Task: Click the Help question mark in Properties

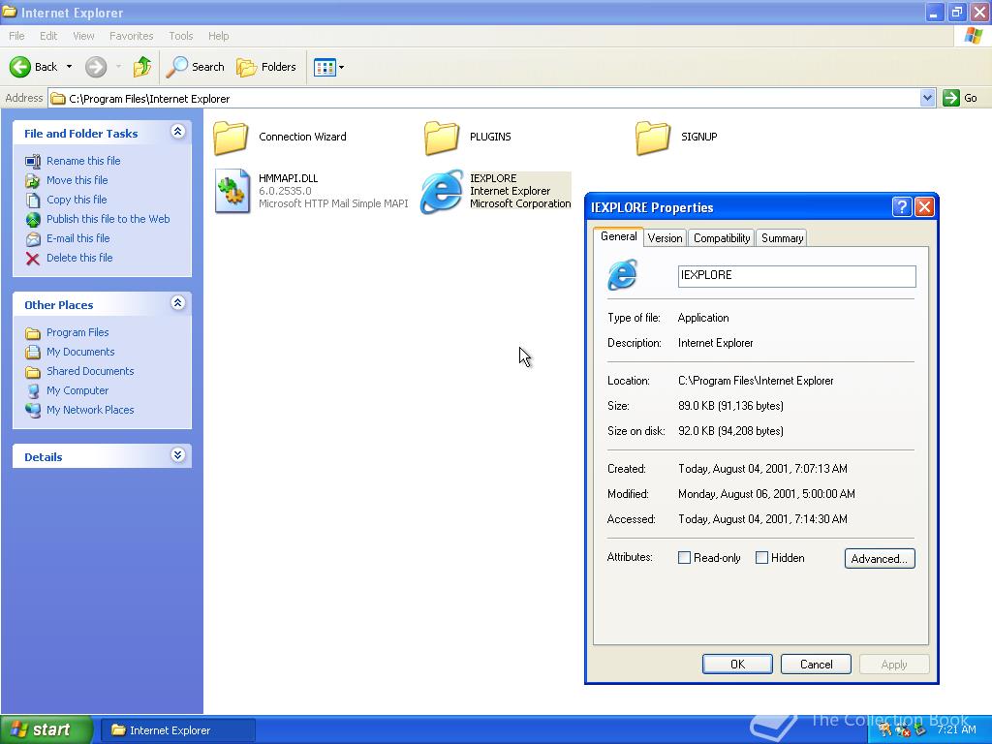Action: click(x=901, y=207)
